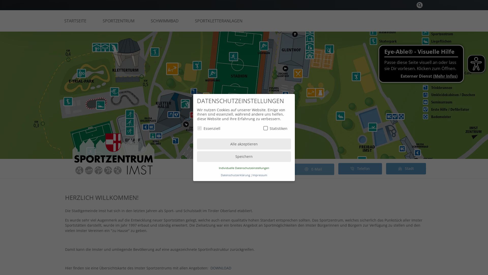Enable the Statistiken cookie checkbox
The image size is (488, 275).
[266, 128]
